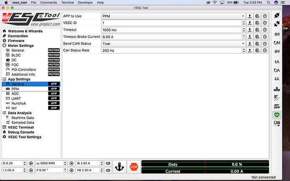Viewport: 290px width, 181px height.
Task: Open the Can Status Rate dropdown
Action: tap(172, 50)
